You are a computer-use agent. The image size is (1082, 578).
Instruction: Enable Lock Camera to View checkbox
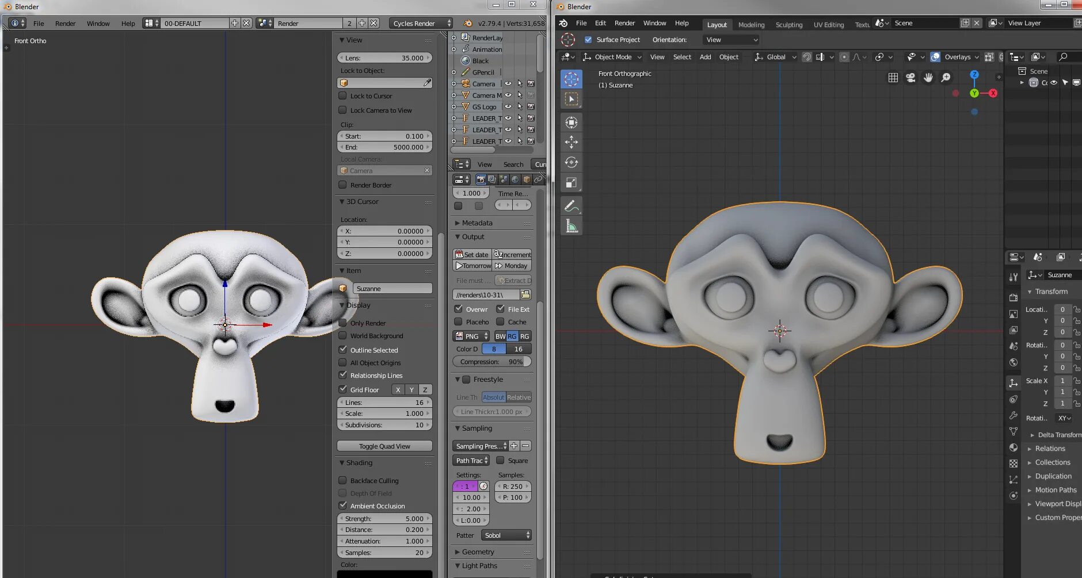point(342,110)
